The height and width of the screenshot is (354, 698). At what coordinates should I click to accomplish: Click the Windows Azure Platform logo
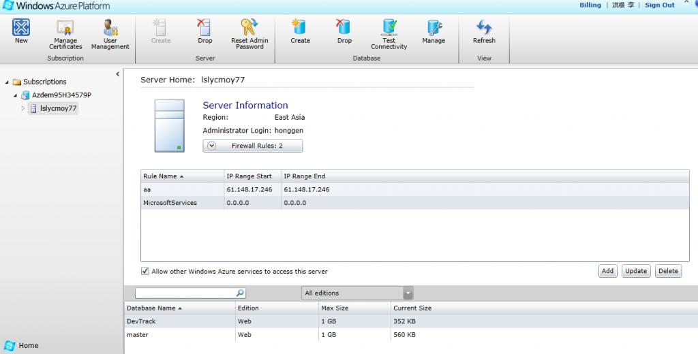coord(56,5)
